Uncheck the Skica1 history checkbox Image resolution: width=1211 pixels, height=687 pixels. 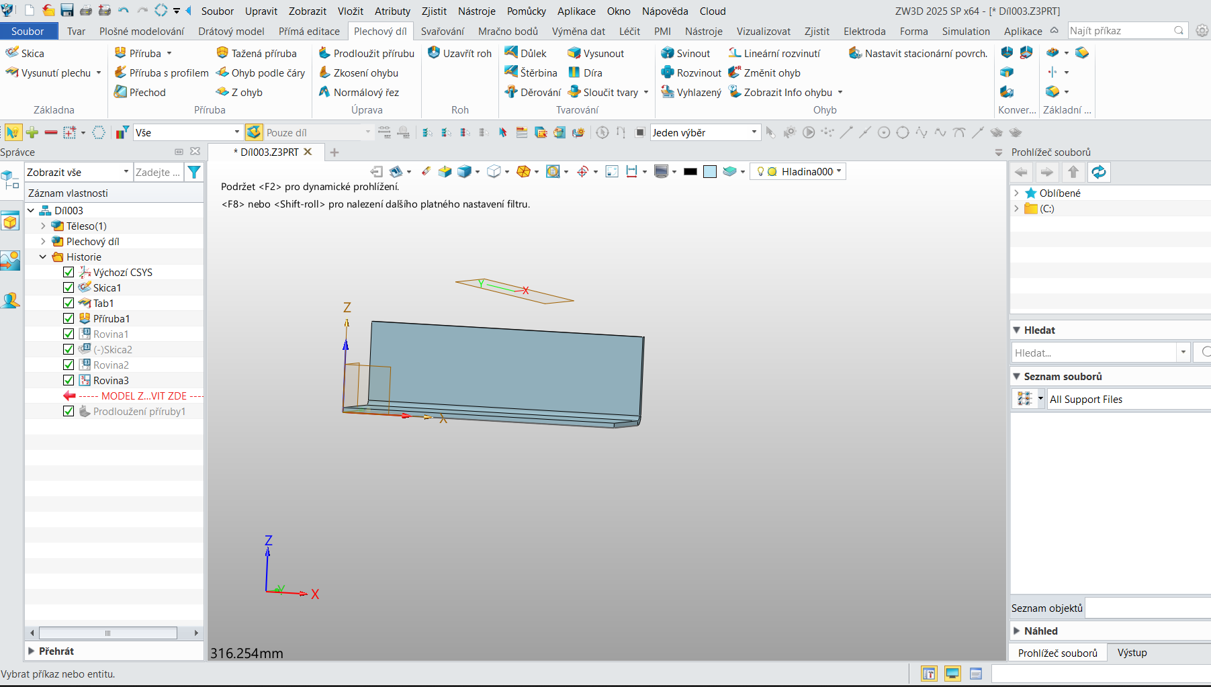click(69, 287)
